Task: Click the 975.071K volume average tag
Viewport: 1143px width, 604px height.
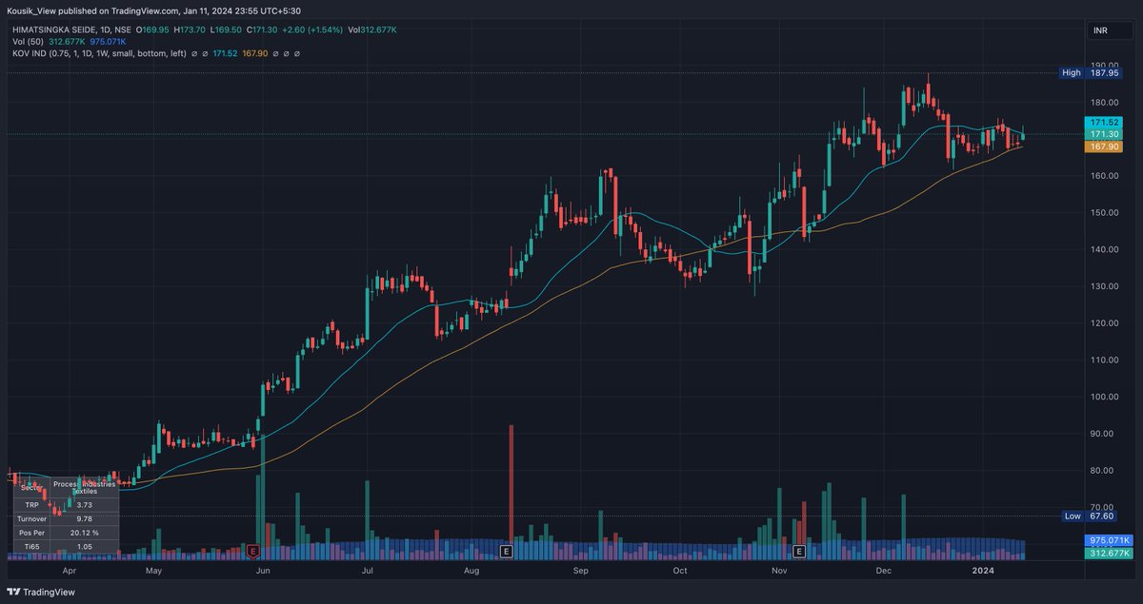Action: pos(1109,540)
